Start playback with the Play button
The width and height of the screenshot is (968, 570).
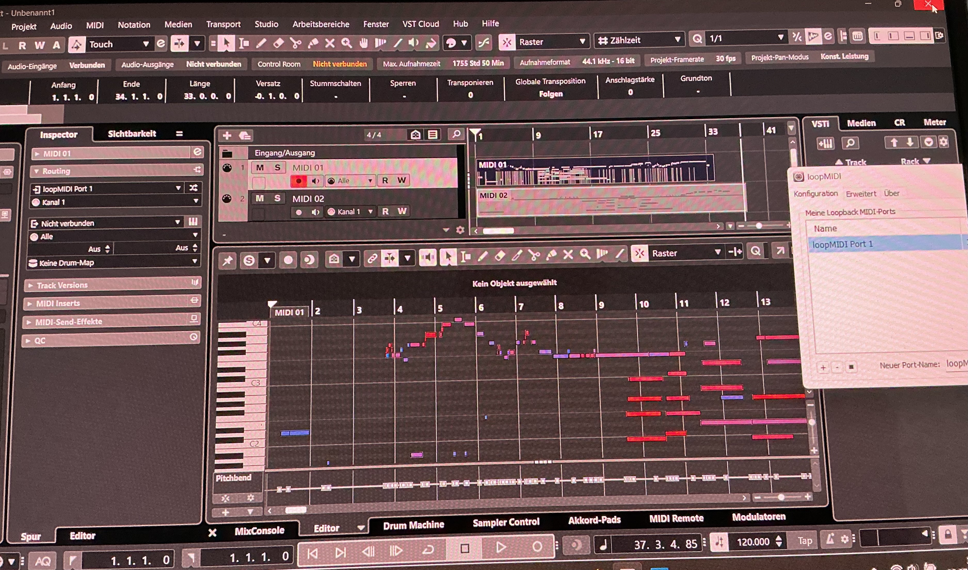(500, 547)
